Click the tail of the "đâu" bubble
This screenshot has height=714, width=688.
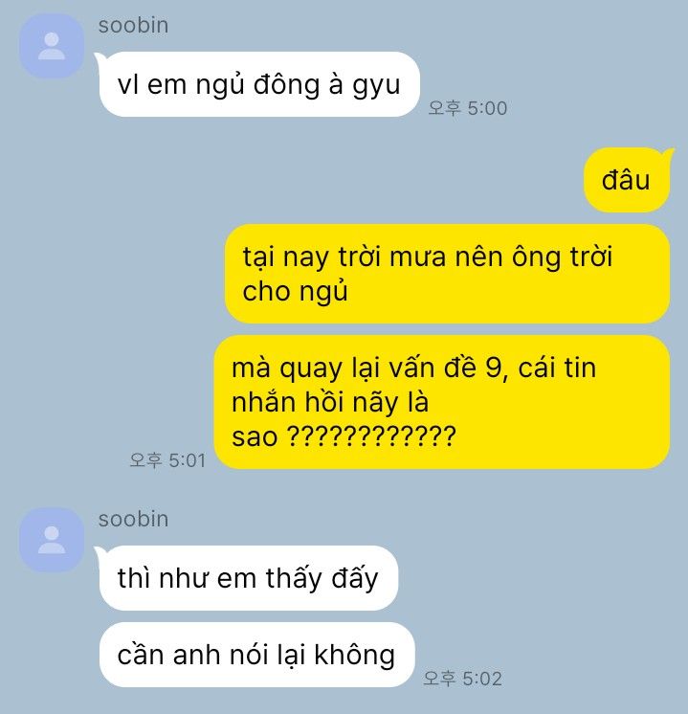[669, 154]
